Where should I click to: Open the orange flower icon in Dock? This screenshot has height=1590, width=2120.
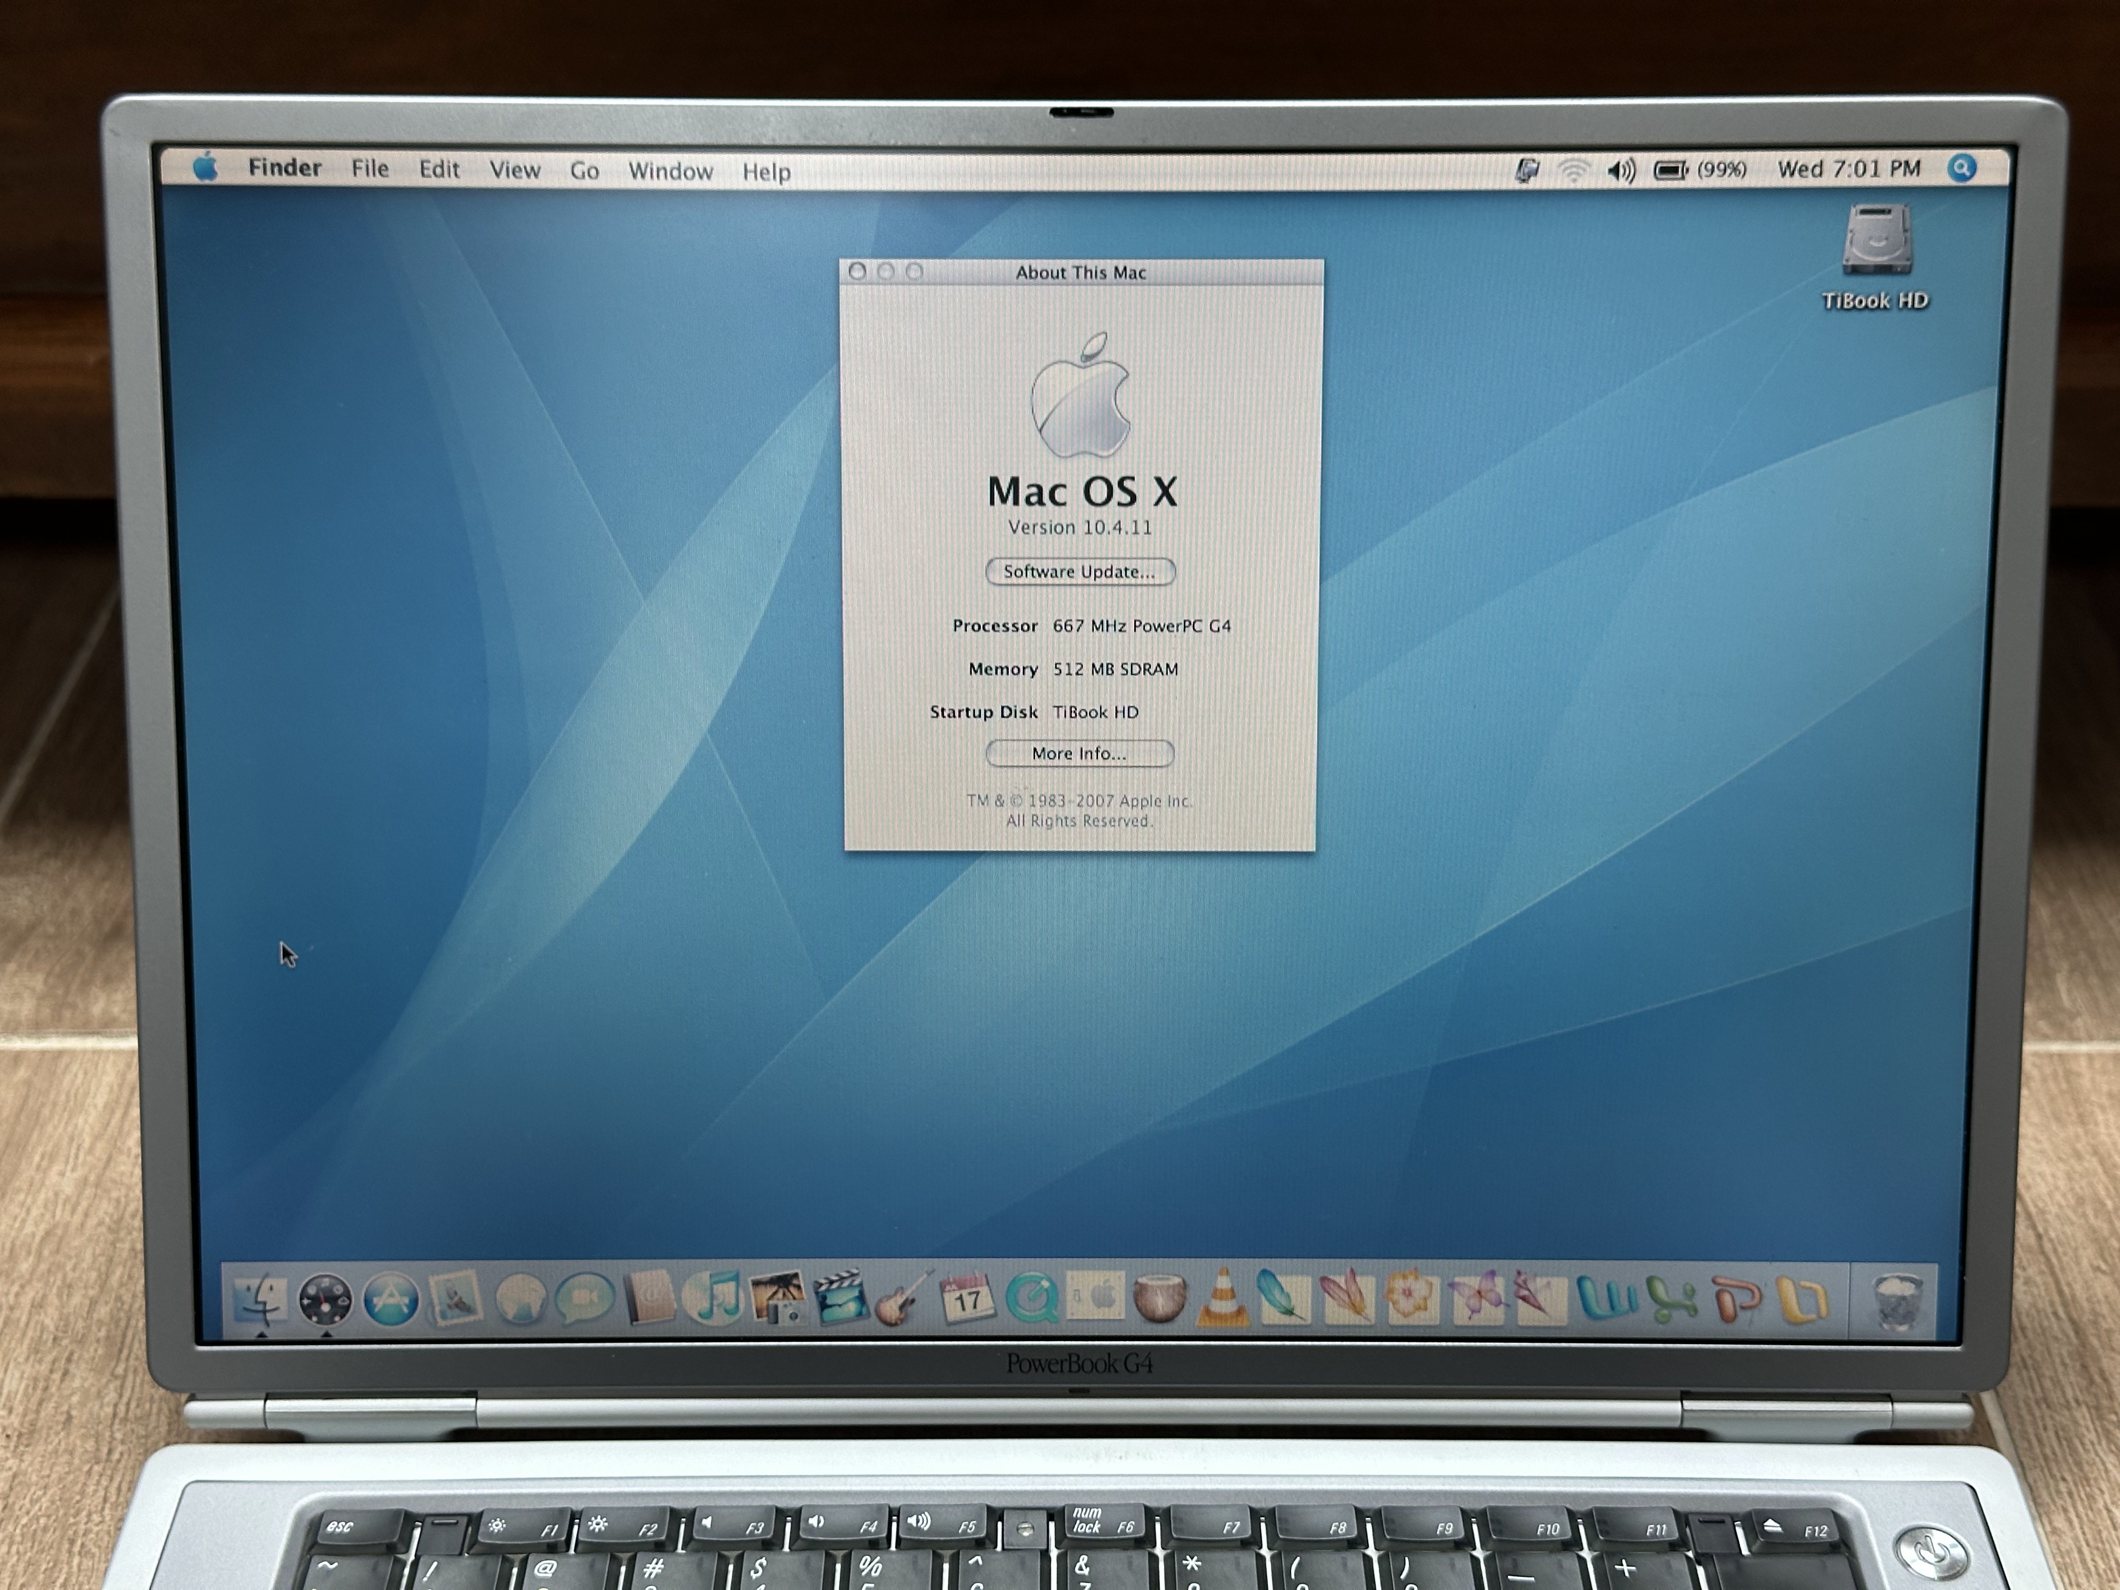coord(1412,1298)
